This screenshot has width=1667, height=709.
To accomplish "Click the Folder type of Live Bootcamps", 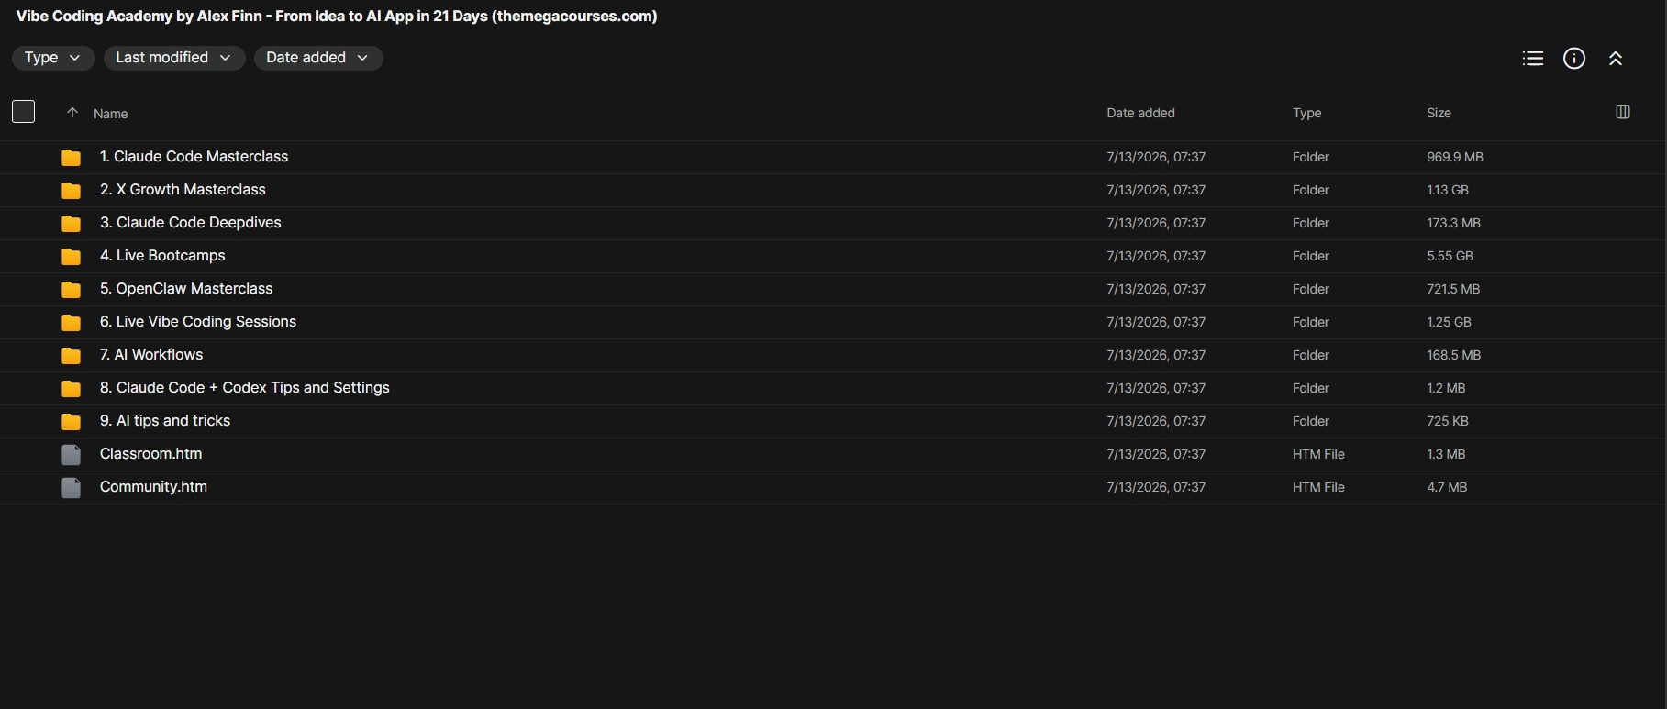I will [x=1310, y=256].
